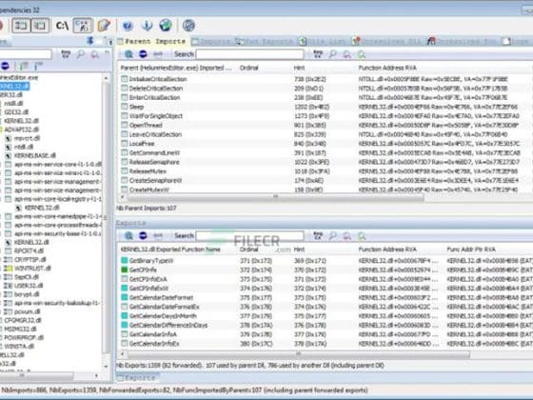Sort by Exported Function Name column header
Screen dimensions: 533x400
[x=170, y=250]
